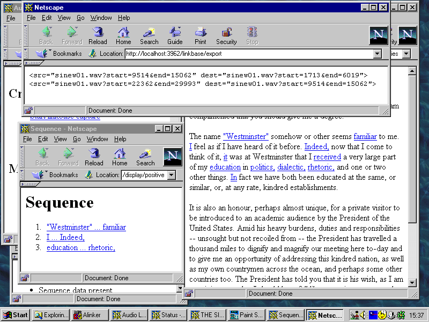Click the speech window scrollbar up arrow

pos(412,71)
